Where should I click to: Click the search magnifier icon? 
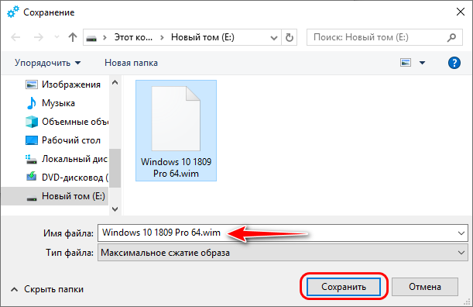tap(451, 37)
